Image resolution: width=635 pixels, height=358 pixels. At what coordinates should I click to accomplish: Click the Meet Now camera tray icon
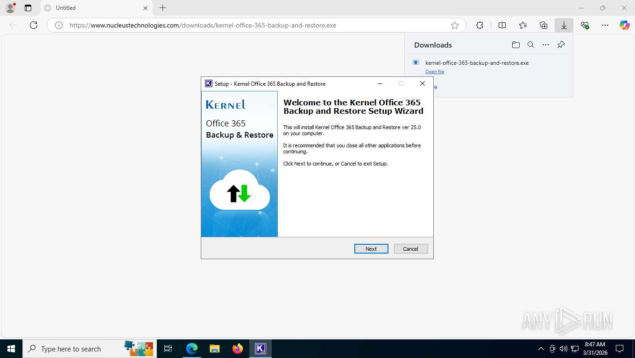pos(552,349)
